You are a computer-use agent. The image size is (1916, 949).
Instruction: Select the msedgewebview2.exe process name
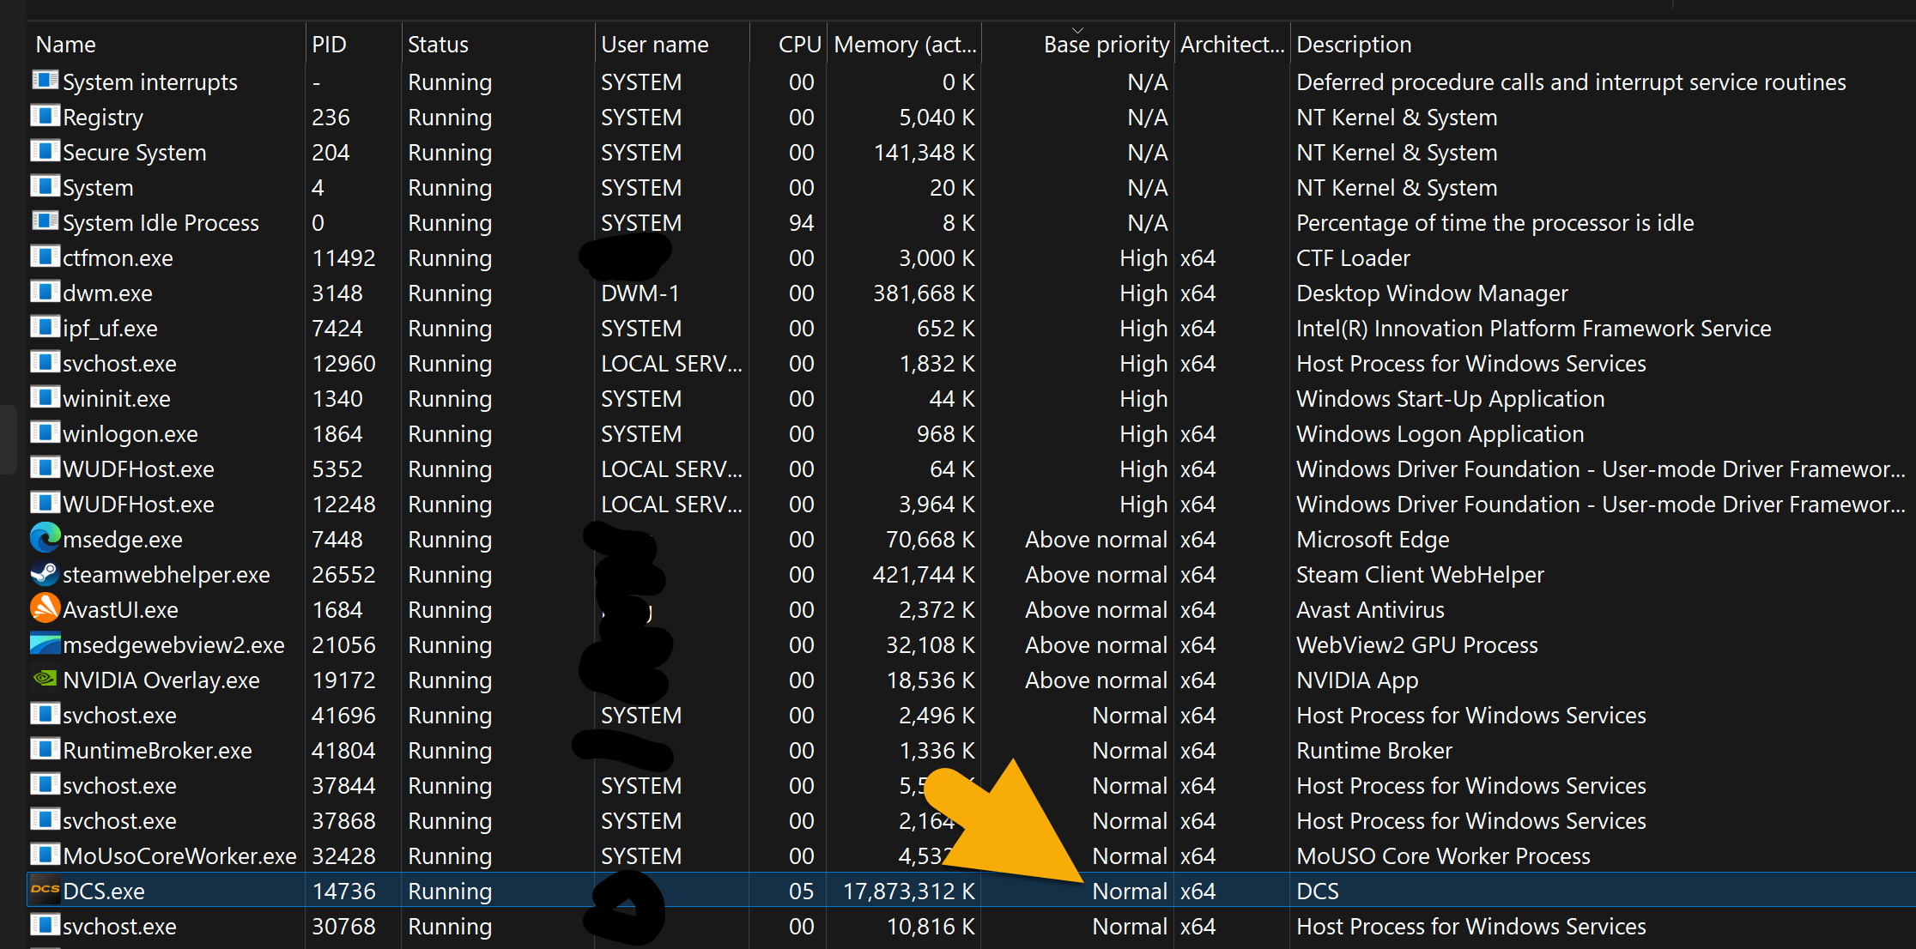[173, 645]
